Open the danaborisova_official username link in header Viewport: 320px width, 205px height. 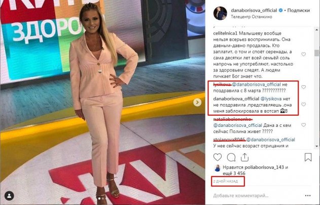pos(254,10)
